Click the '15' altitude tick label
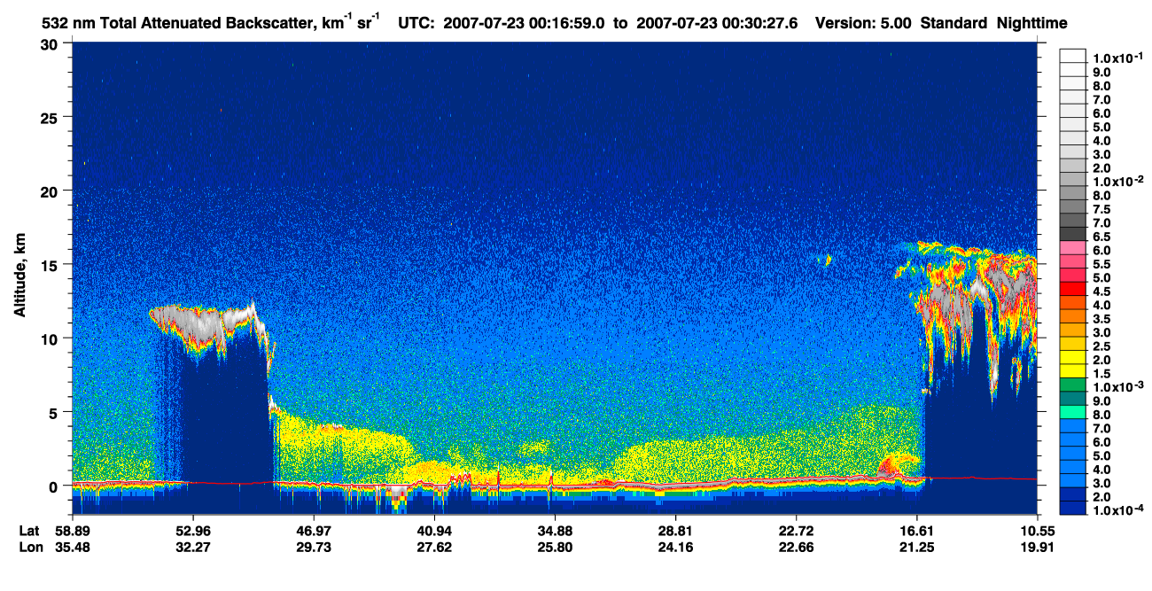The height and width of the screenshot is (591, 1152). (51, 264)
